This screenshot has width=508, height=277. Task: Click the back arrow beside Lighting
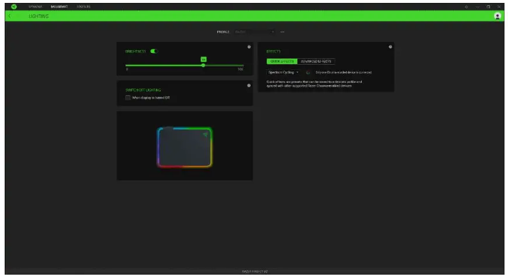pyautogui.click(x=10, y=16)
